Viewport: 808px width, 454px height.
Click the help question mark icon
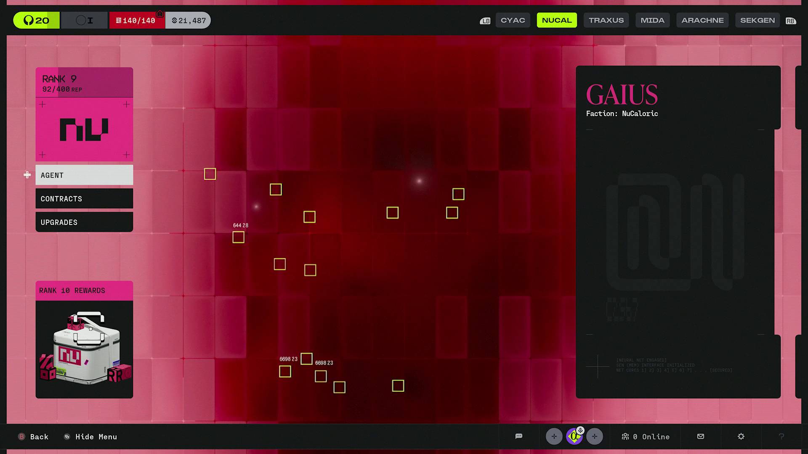tap(781, 436)
